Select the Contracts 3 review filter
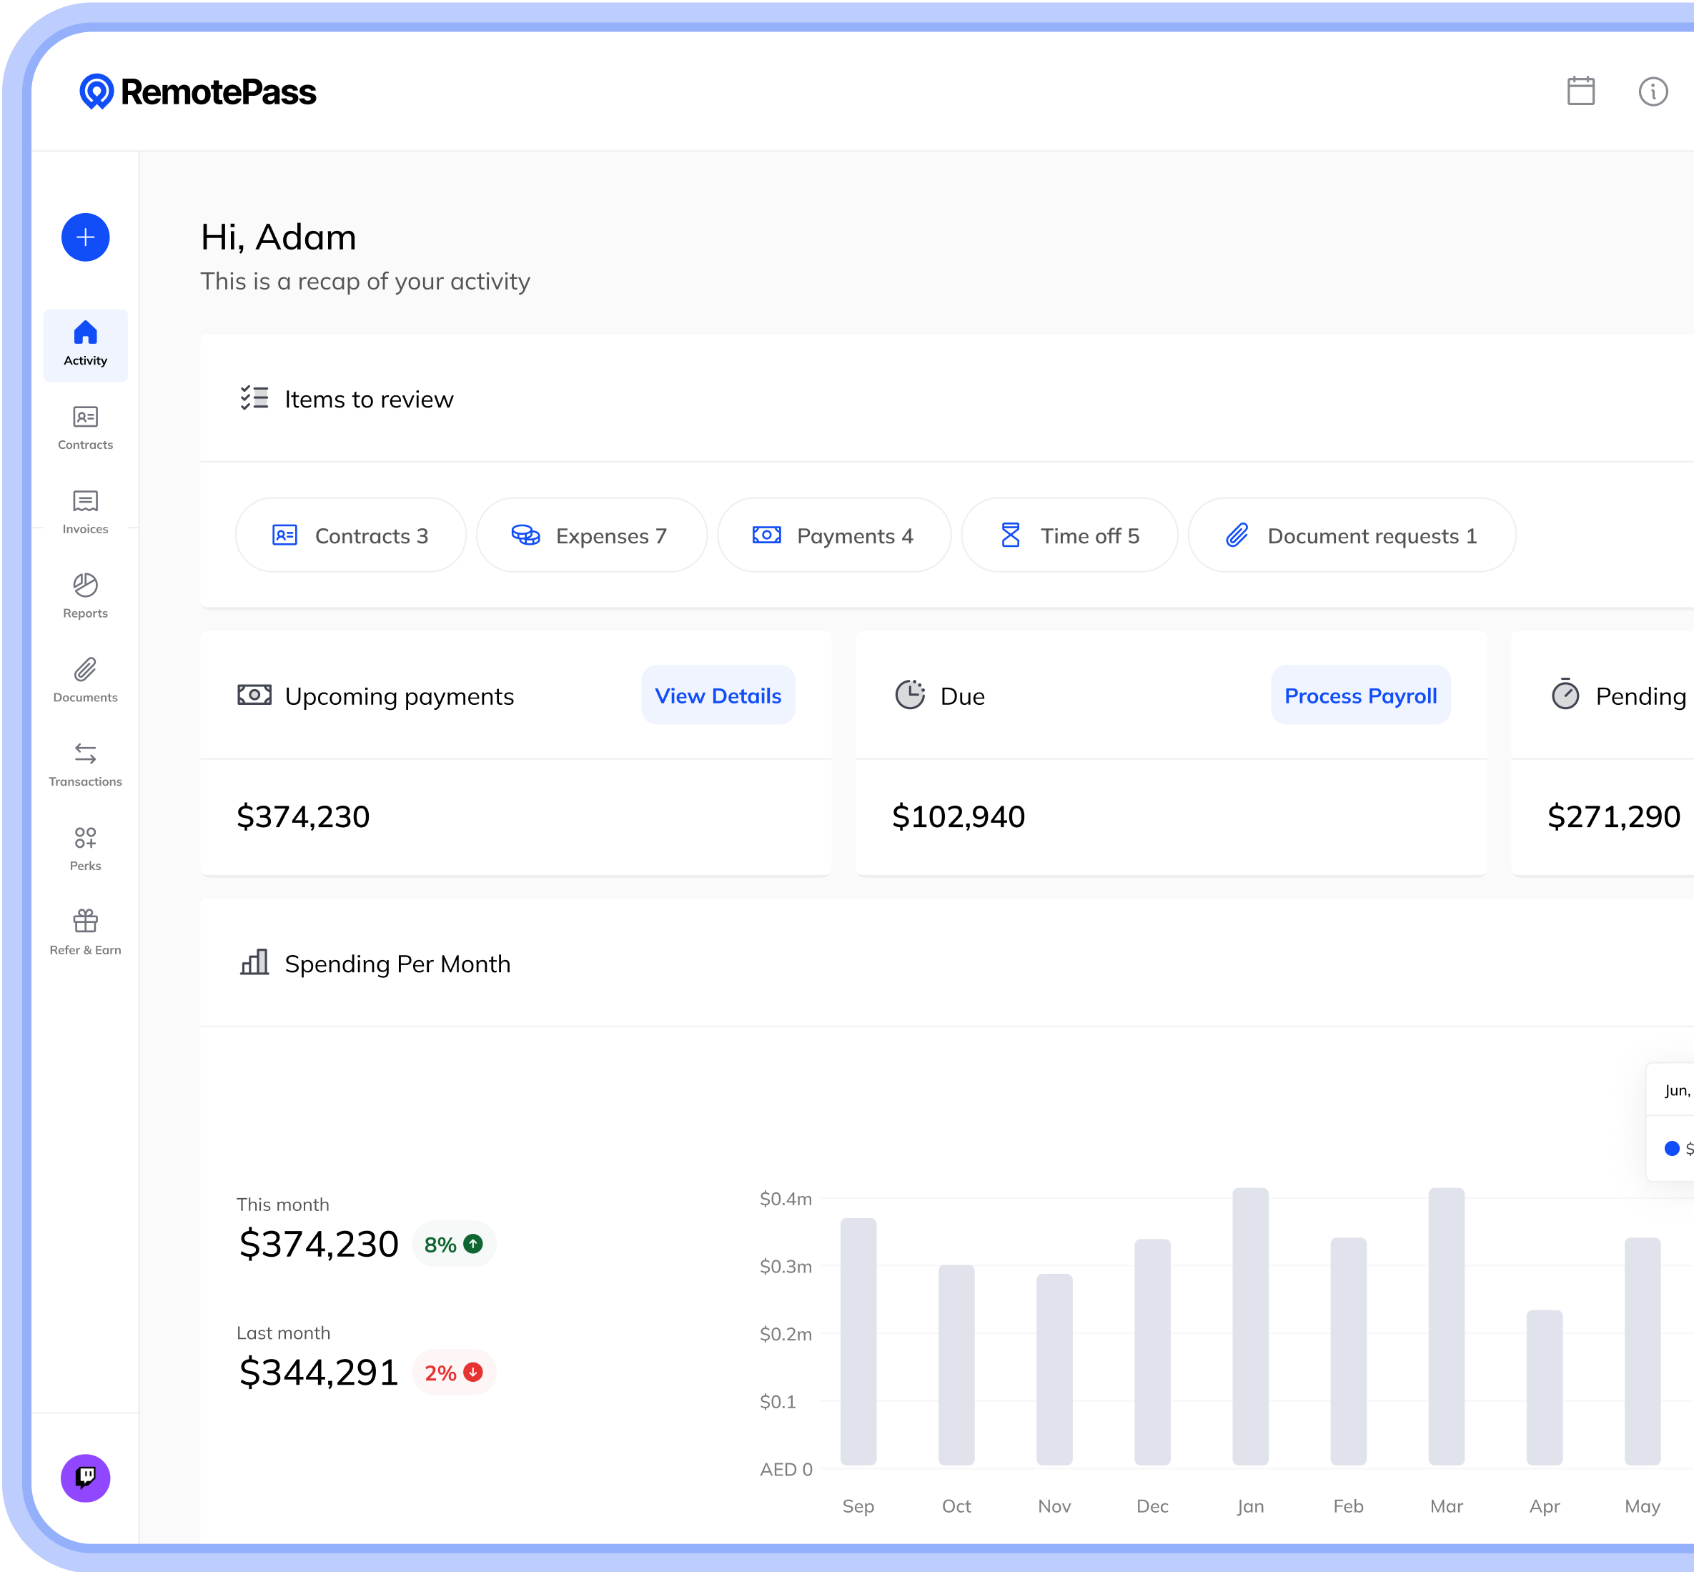1694x1572 pixels. pyautogui.click(x=350, y=535)
